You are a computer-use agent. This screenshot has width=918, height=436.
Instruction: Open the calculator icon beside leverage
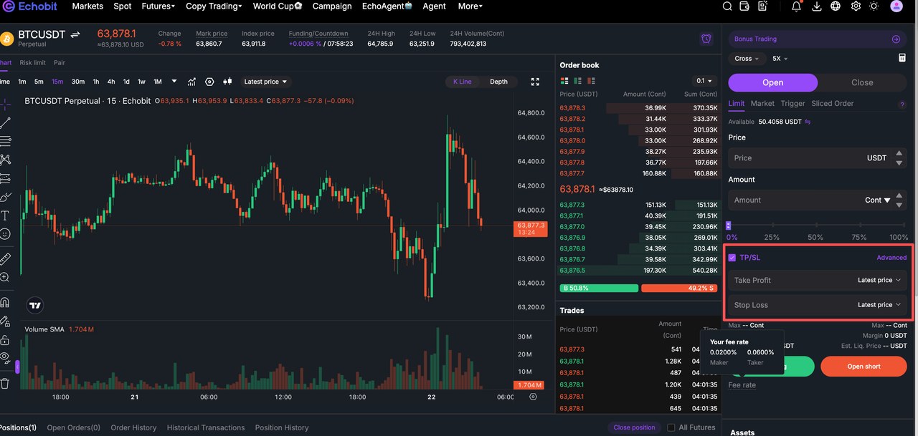coord(902,58)
